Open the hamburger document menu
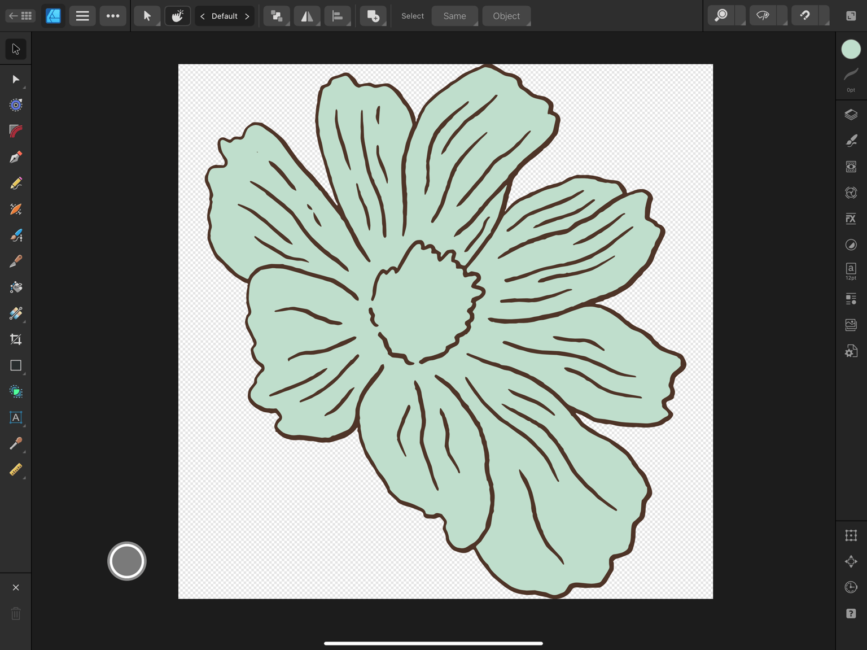The image size is (867, 650). (x=82, y=16)
